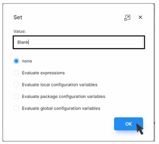Enable the Evaluate expressions radio option
This screenshot has height=144, width=159.
click(x=17, y=73)
